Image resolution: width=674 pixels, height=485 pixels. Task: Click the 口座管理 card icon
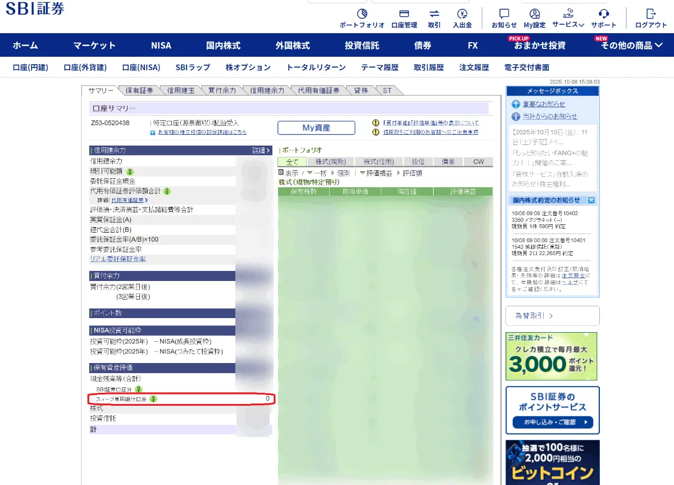click(404, 14)
